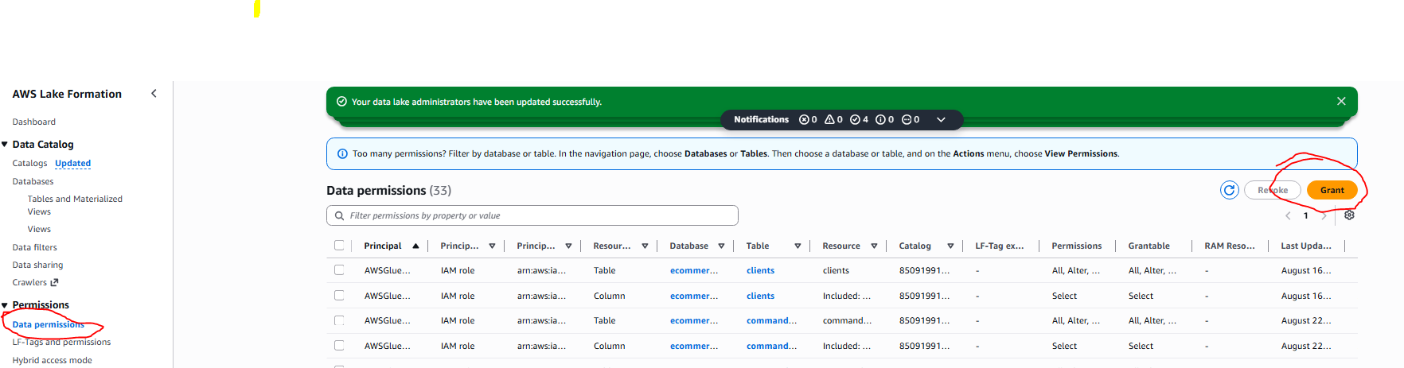Open command table link in third row
This screenshot has width=1404, height=368.
click(x=771, y=320)
